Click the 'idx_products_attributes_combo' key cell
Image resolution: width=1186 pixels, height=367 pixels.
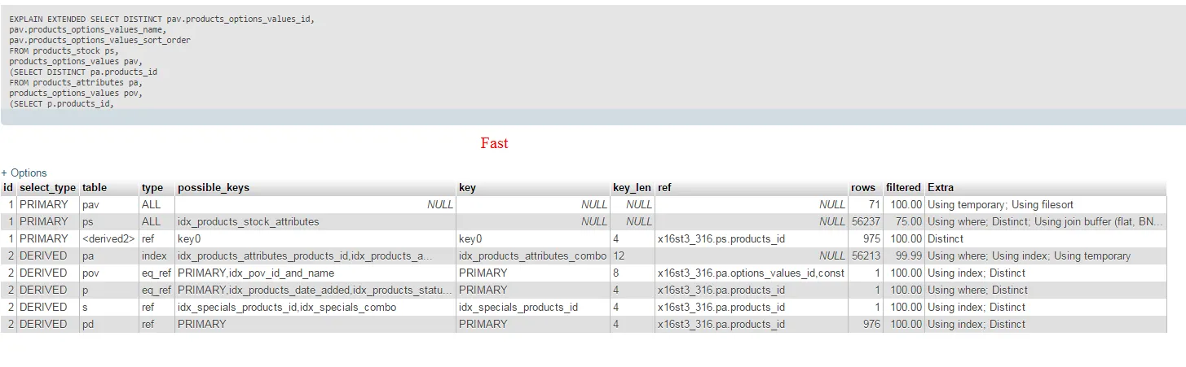point(532,256)
